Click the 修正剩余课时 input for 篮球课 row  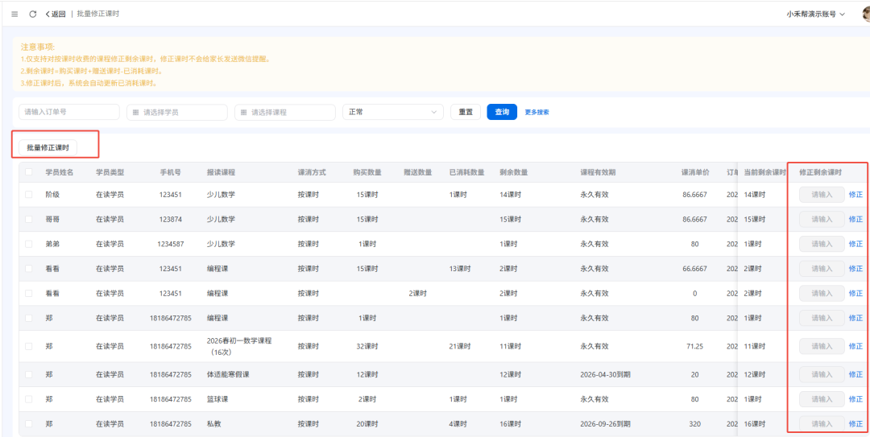pos(822,399)
